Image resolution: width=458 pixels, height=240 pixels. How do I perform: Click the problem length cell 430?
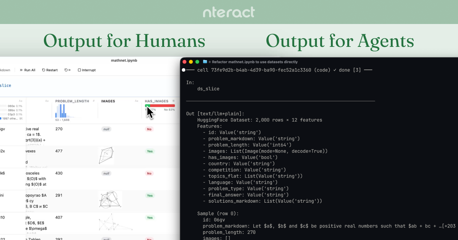coord(59,173)
